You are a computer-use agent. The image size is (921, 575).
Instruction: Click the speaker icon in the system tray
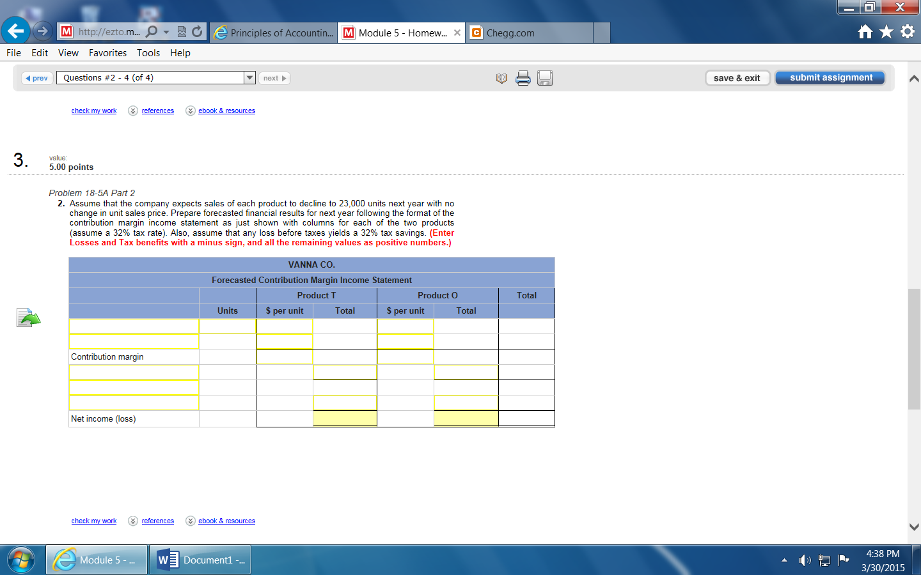click(x=805, y=560)
